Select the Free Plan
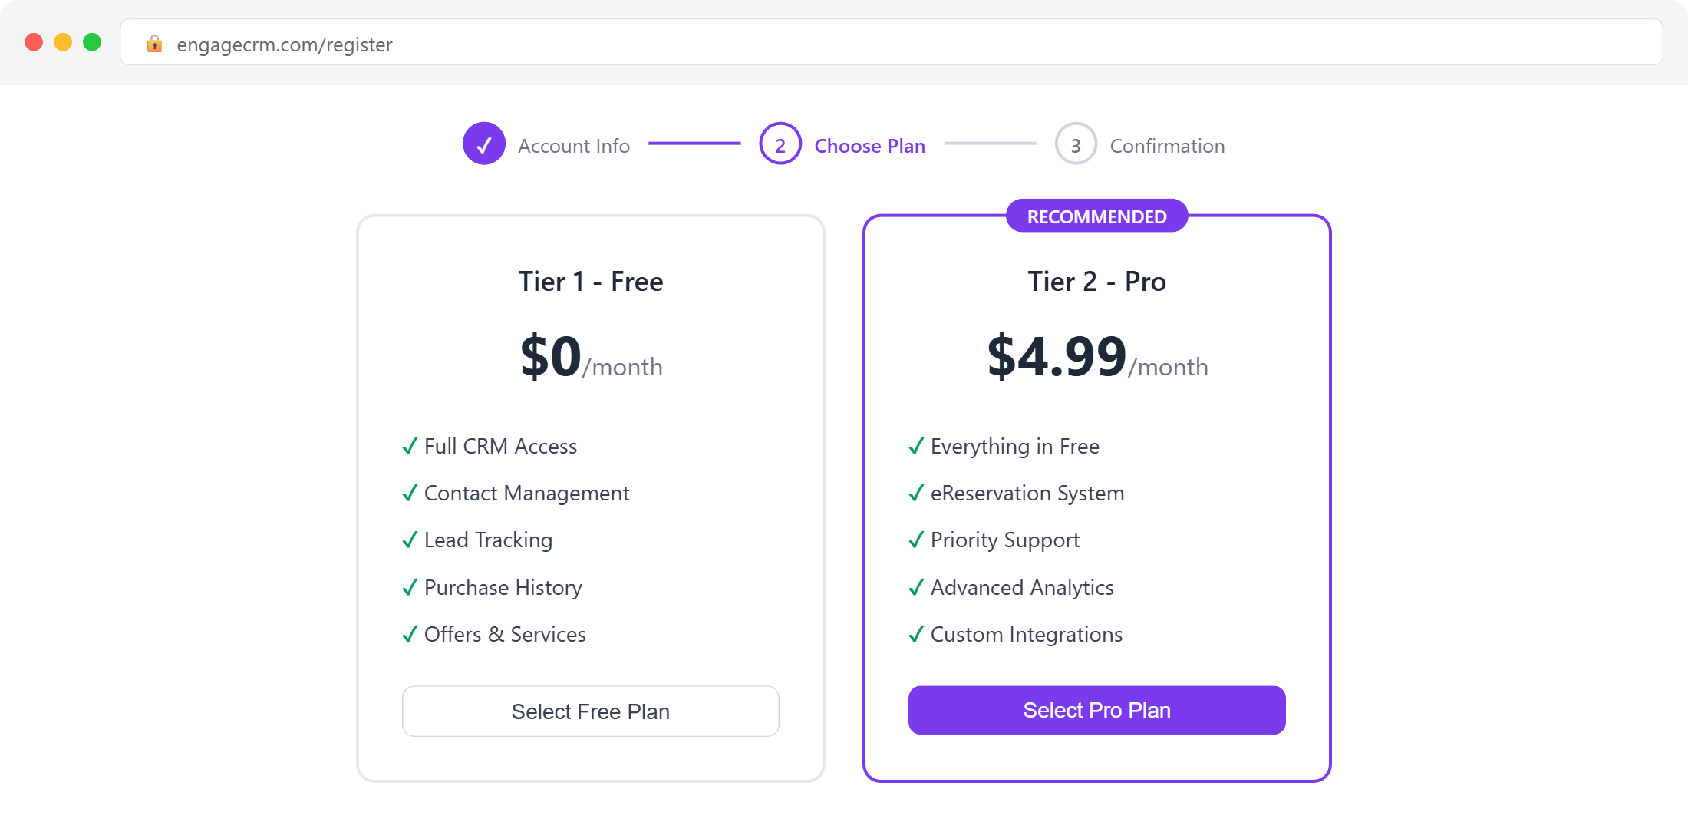Viewport: 1688px width, 832px height. (x=590, y=711)
